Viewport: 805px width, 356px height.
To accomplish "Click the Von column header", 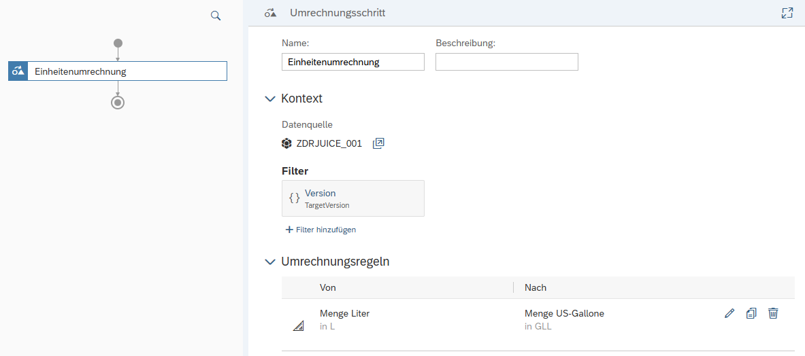I will [x=327, y=288].
